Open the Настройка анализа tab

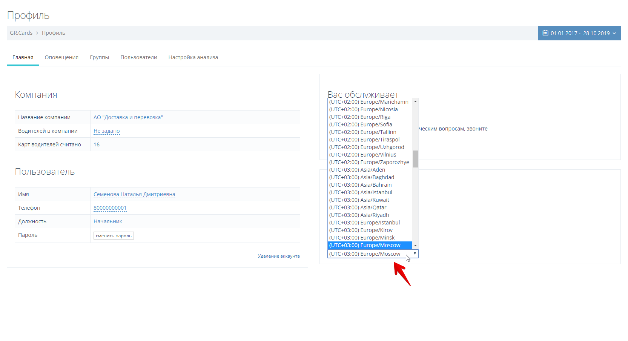point(193,57)
